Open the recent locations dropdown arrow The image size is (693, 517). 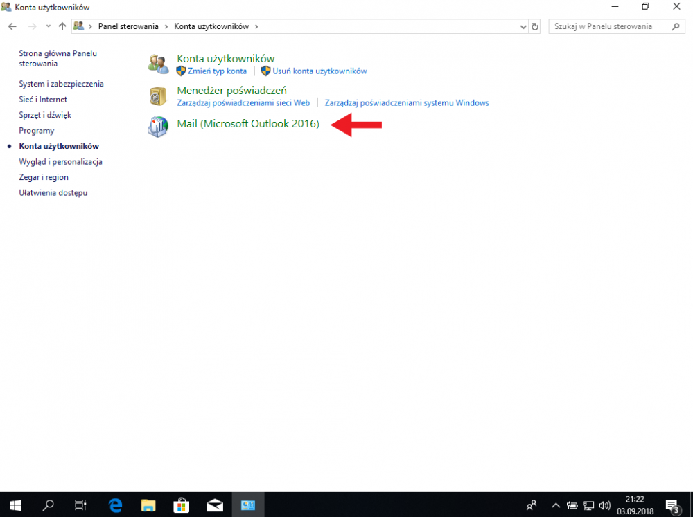click(49, 26)
